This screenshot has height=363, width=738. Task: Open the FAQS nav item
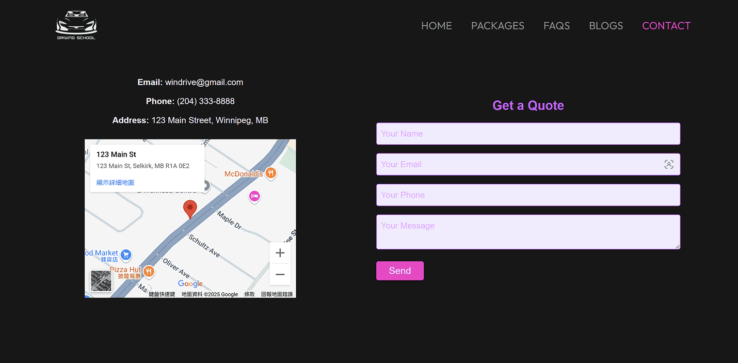pos(556,26)
